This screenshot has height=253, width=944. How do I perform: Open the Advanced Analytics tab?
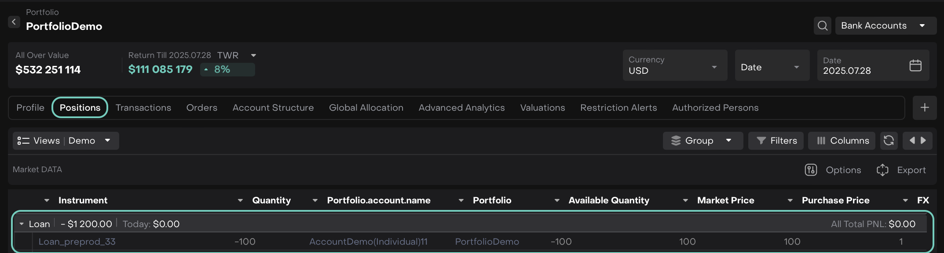click(461, 108)
